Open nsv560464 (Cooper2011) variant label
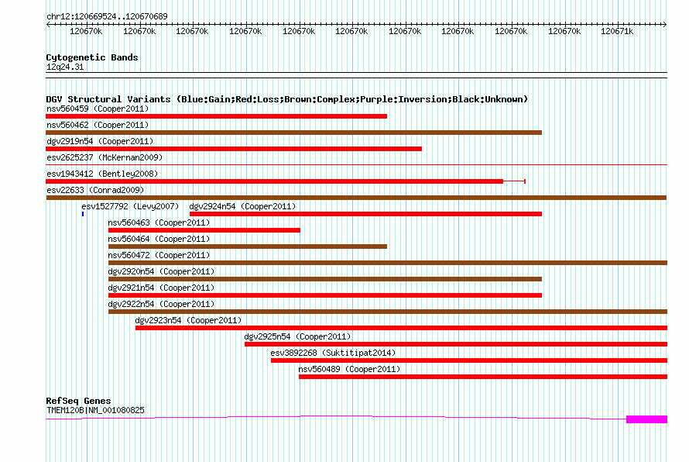This screenshot has height=462, width=689. point(159,239)
